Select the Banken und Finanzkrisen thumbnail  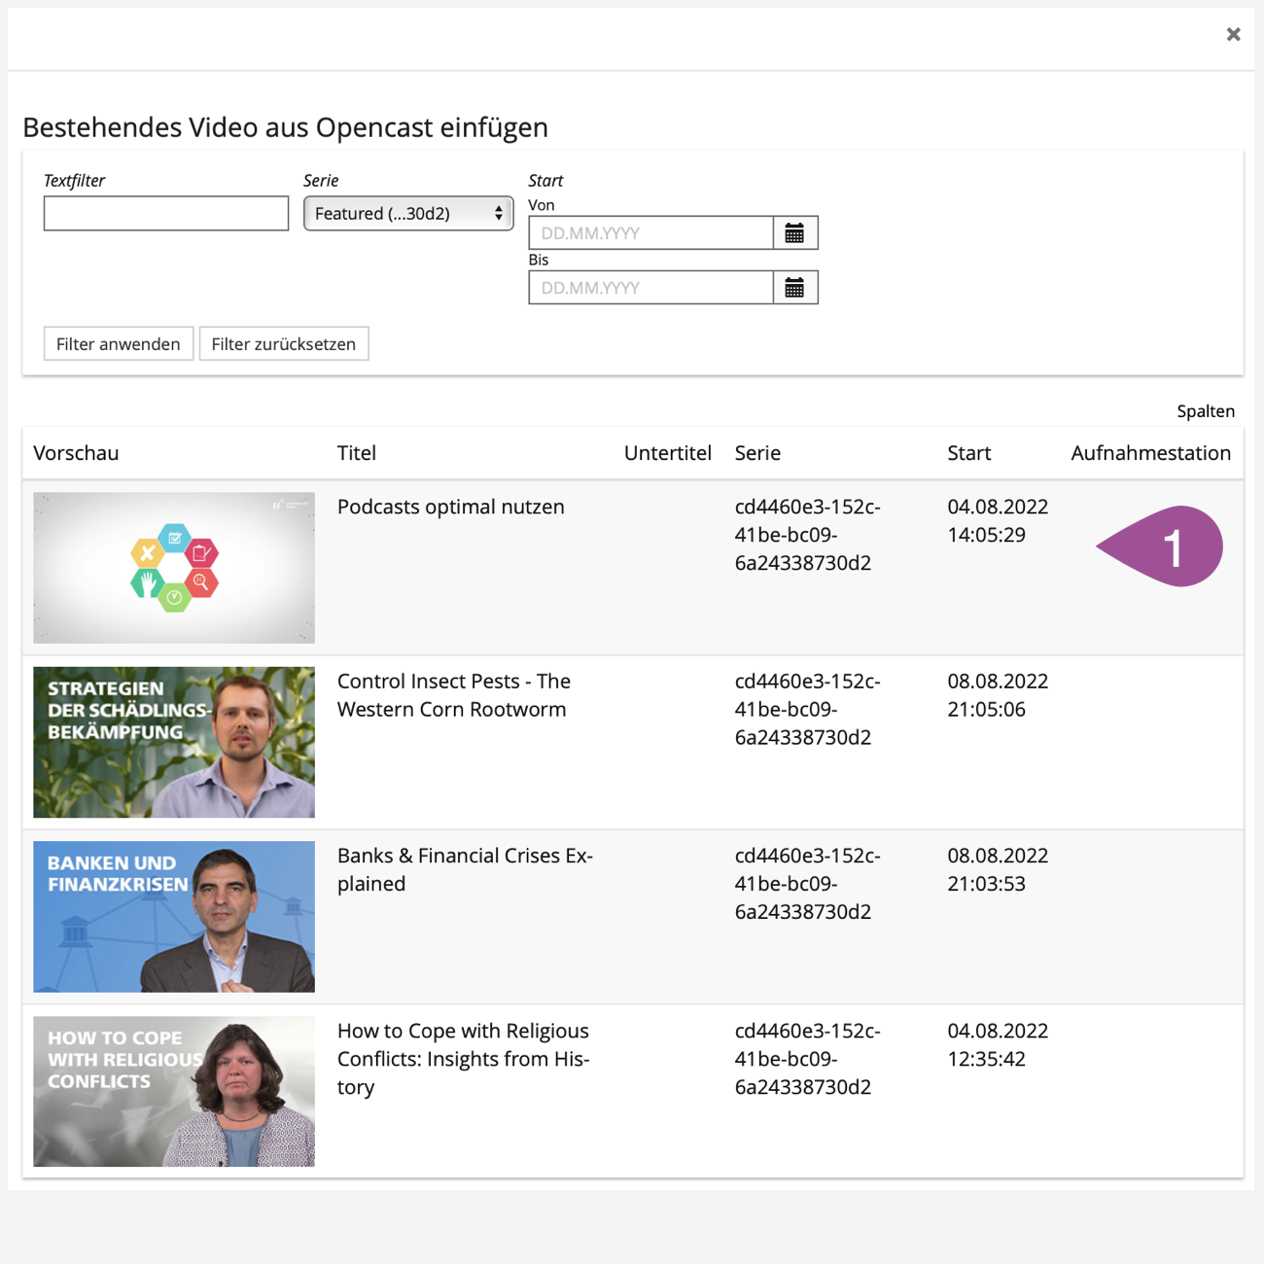coord(174,917)
